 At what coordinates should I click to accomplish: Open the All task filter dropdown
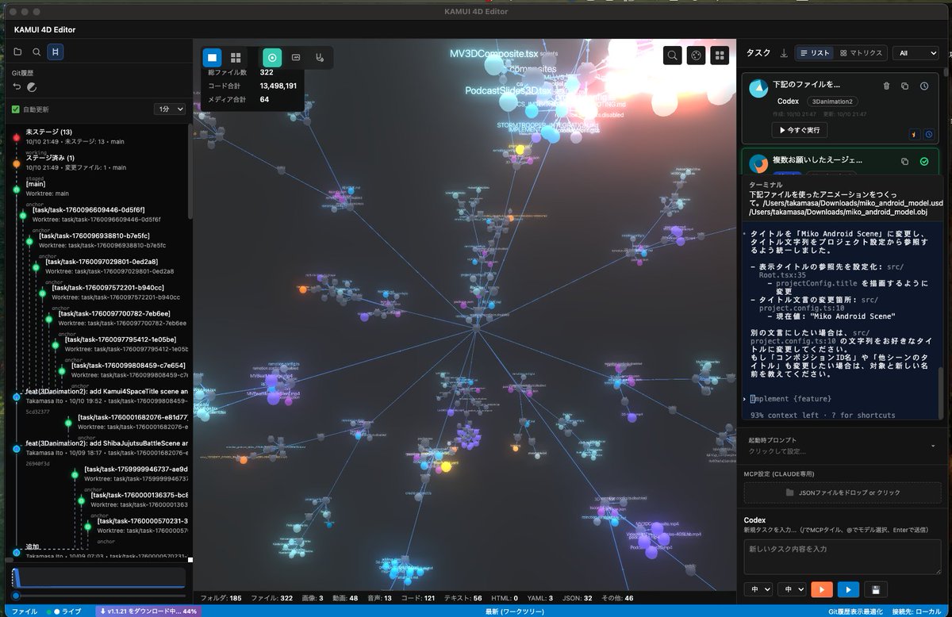916,53
